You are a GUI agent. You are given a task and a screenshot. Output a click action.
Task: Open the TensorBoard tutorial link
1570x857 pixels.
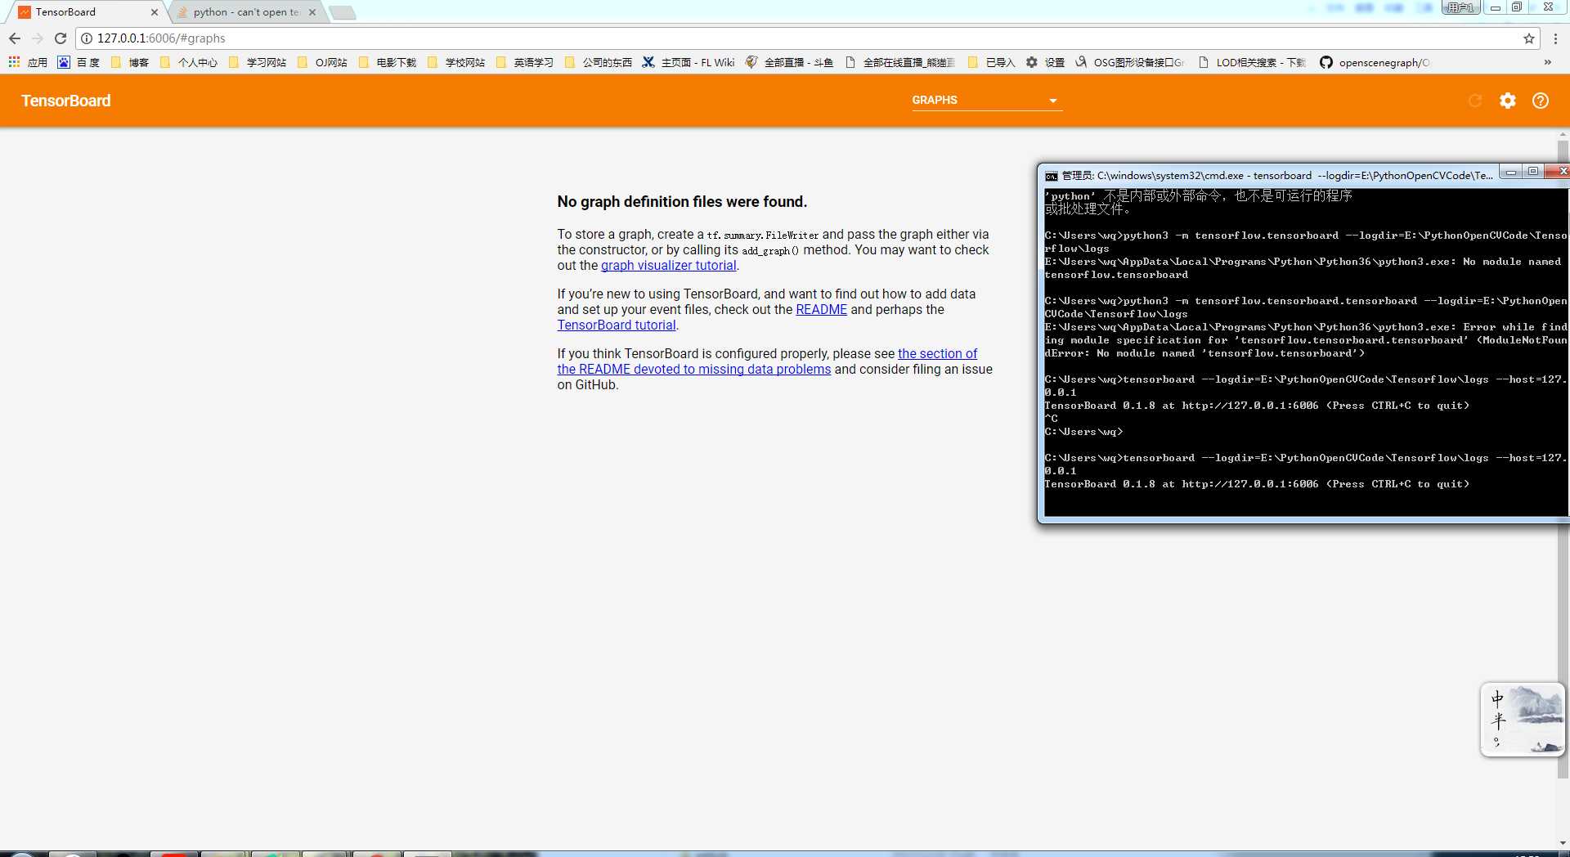tap(617, 325)
